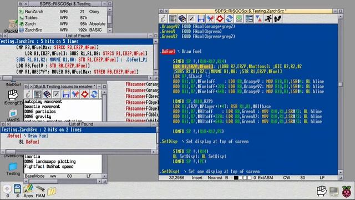Click red diamond icon in ZarchSrc toolbar
The image size is (355, 200).
[220, 18]
